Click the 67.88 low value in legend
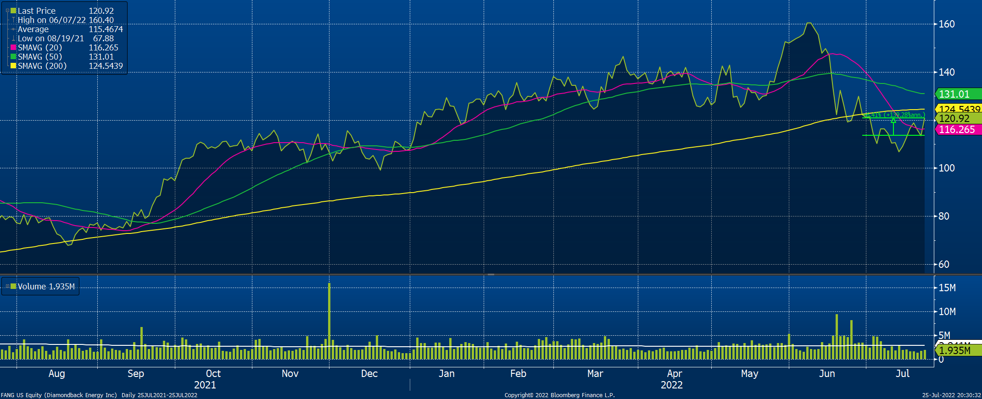The width and height of the screenshot is (982, 399). click(x=103, y=39)
